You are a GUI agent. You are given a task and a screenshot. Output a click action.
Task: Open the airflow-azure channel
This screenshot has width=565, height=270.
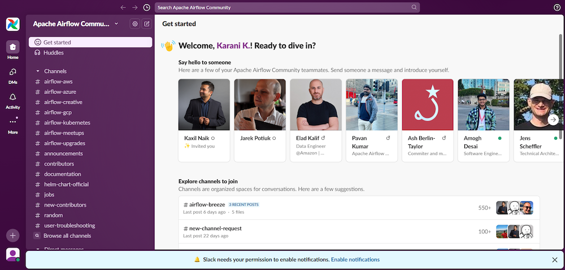[x=90, y=92]
